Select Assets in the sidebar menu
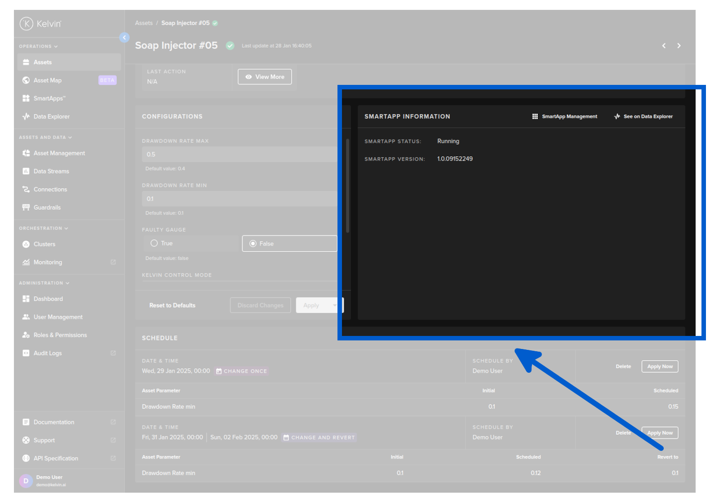Screen dimensions: 710x503 (x=43, y=62)
